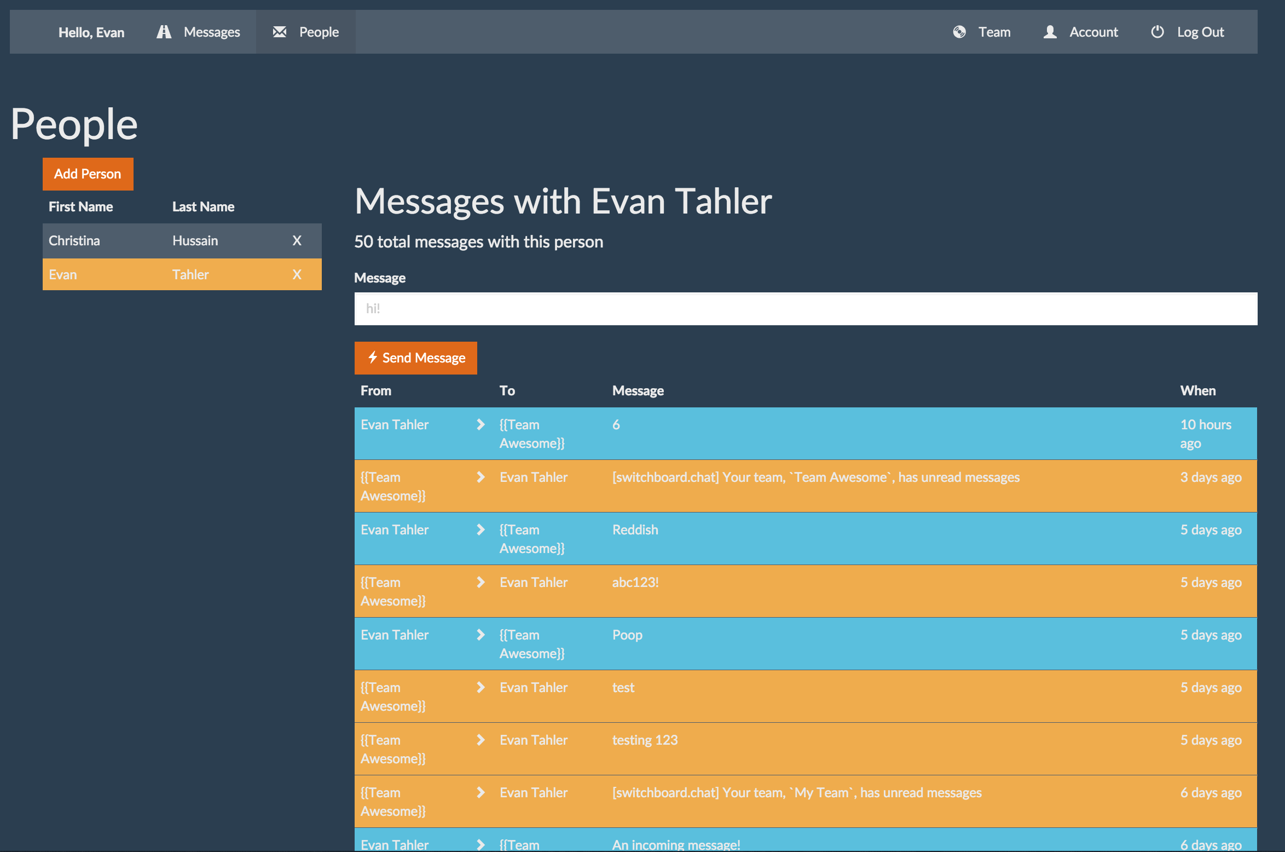Click the arrow in the abc123! message row

point(480,582)
